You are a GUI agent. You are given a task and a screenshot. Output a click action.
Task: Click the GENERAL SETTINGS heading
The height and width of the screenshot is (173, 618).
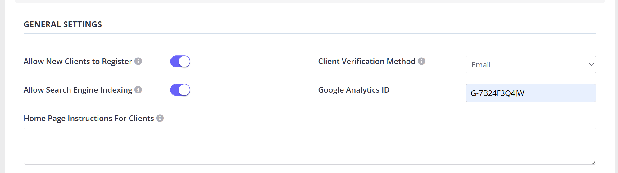pos(63,24)
